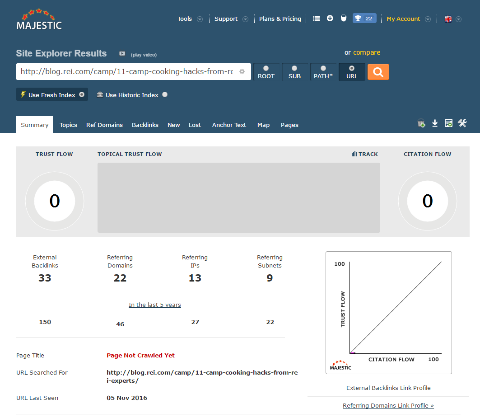Viewport: 480px width, 418px height.
Task: Click the URL search input field
Action: [x=126, y=71]
